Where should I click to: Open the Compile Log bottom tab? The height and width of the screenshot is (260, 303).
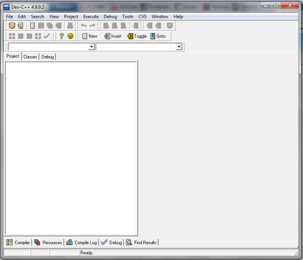coord(82,243)
